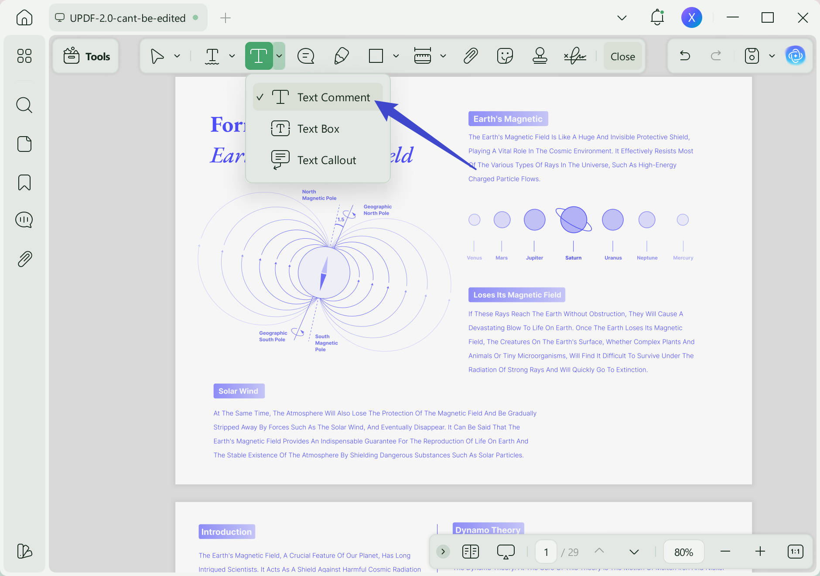Image resolution: width=820 pixels, height=576 pixels.
Task: Open the user account avatar X
Action: pyautogui.click(x=691, y=17)
